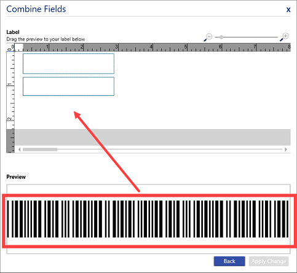Click the blank label area under the field boxes
Screen dimensions: 297x273
152,113
